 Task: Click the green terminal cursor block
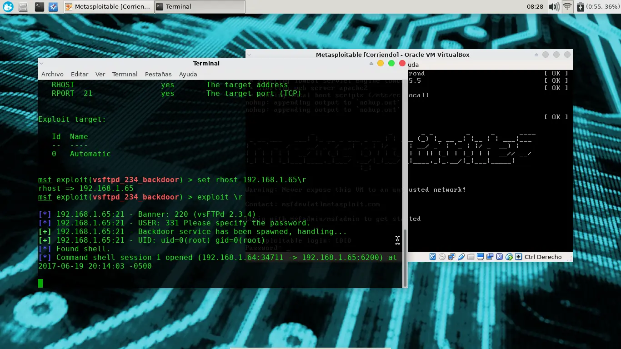[x=40, y=283]
